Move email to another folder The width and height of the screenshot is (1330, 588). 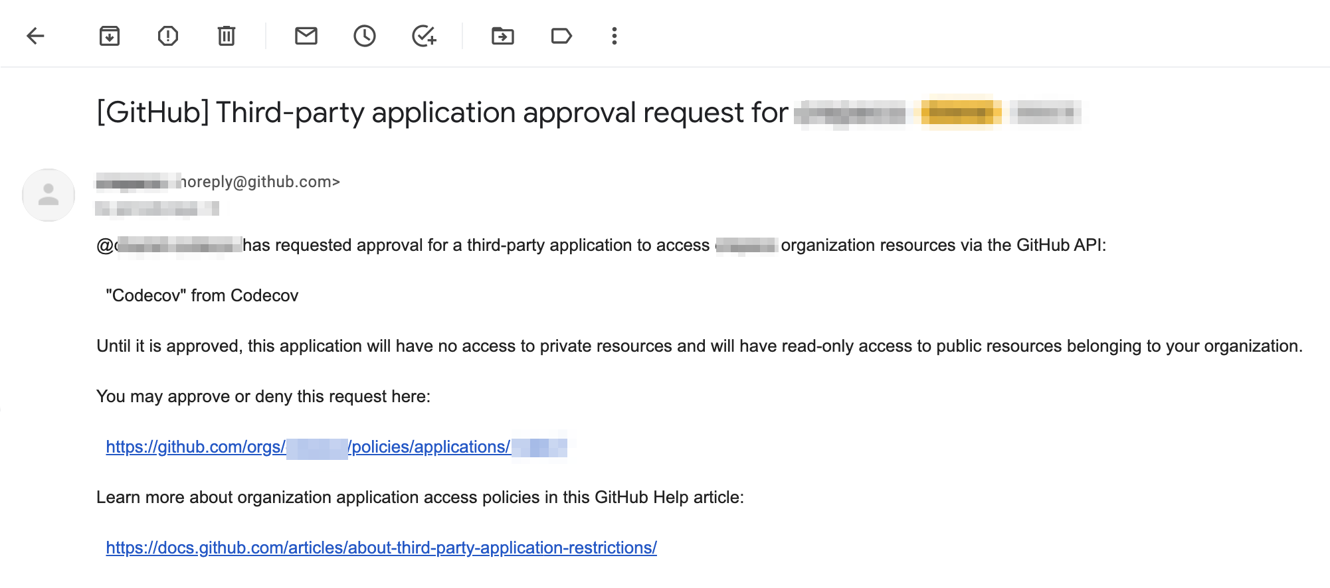(503, 36)
